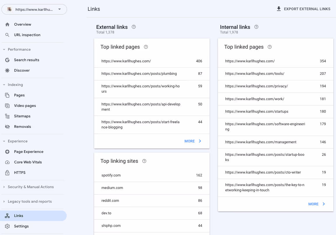Click the Links network icon in sidebar
336x235 pixels.
click(7, 216)
